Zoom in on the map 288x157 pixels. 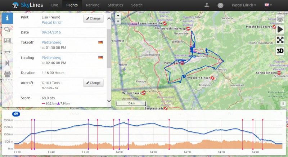[x=118, y=16]
